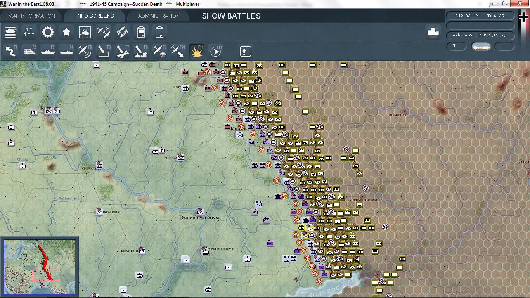Toggle the F8 bomb city mode

141,51
